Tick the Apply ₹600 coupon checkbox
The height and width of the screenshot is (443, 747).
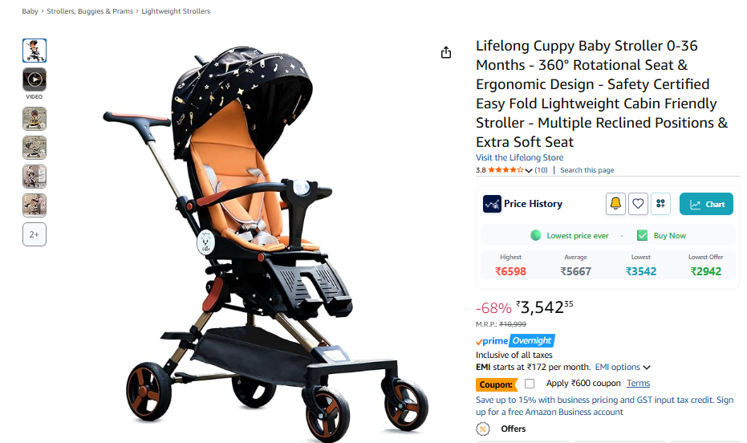(x=530, y=384)
